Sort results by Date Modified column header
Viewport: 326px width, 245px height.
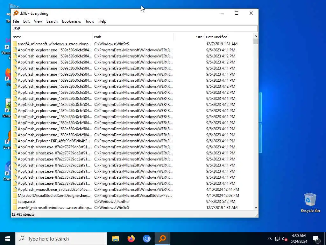(x=229, y=37)
